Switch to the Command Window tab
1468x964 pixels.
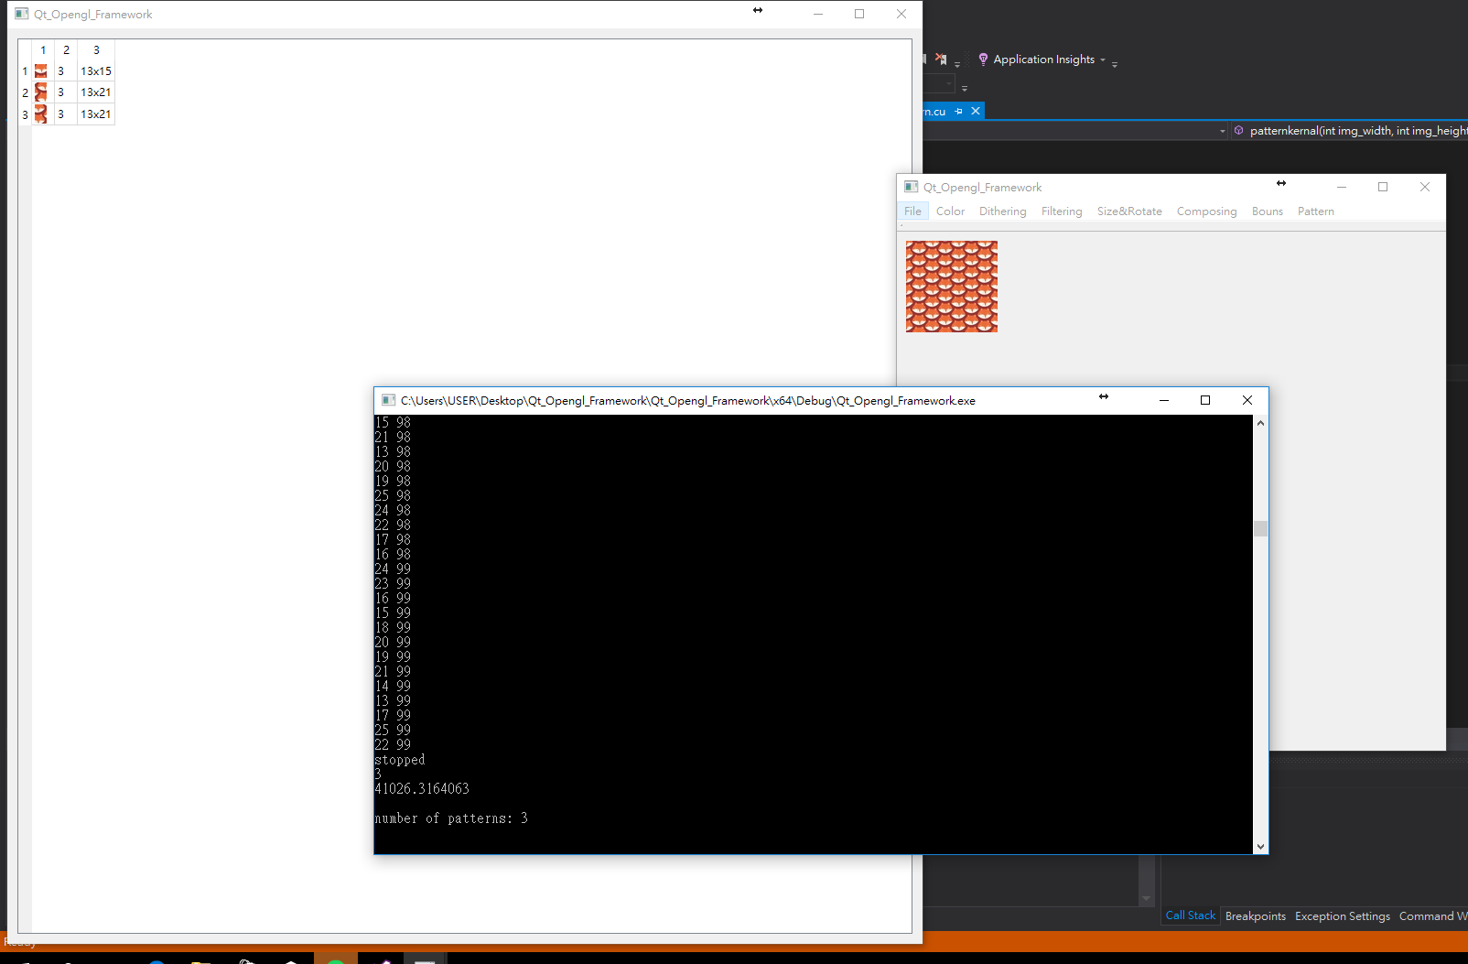[1432, 915]
